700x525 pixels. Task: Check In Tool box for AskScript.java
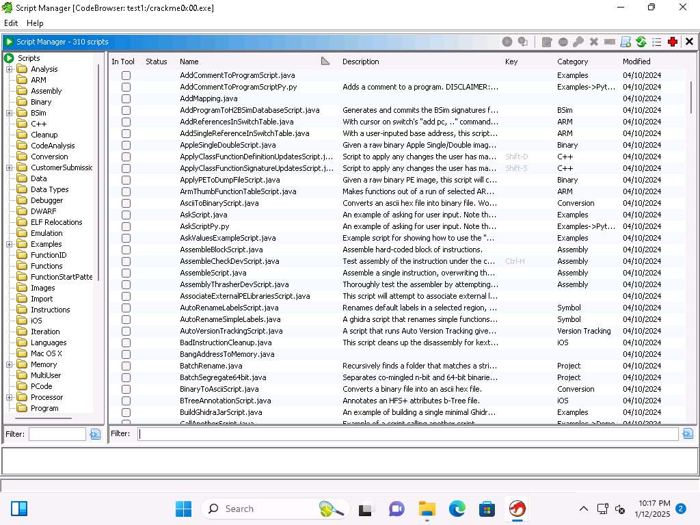click(x=126, y=215)
